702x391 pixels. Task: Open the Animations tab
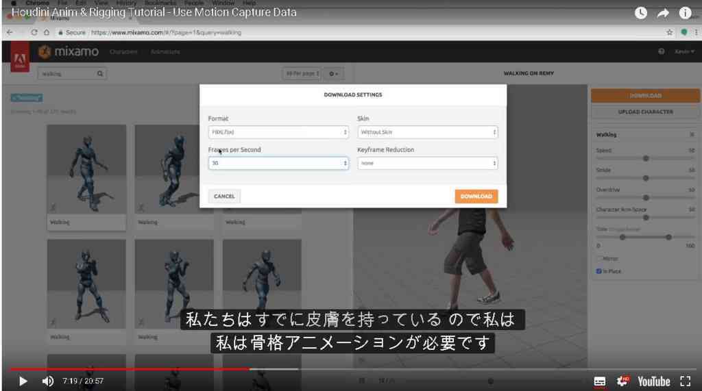point(165,52)
